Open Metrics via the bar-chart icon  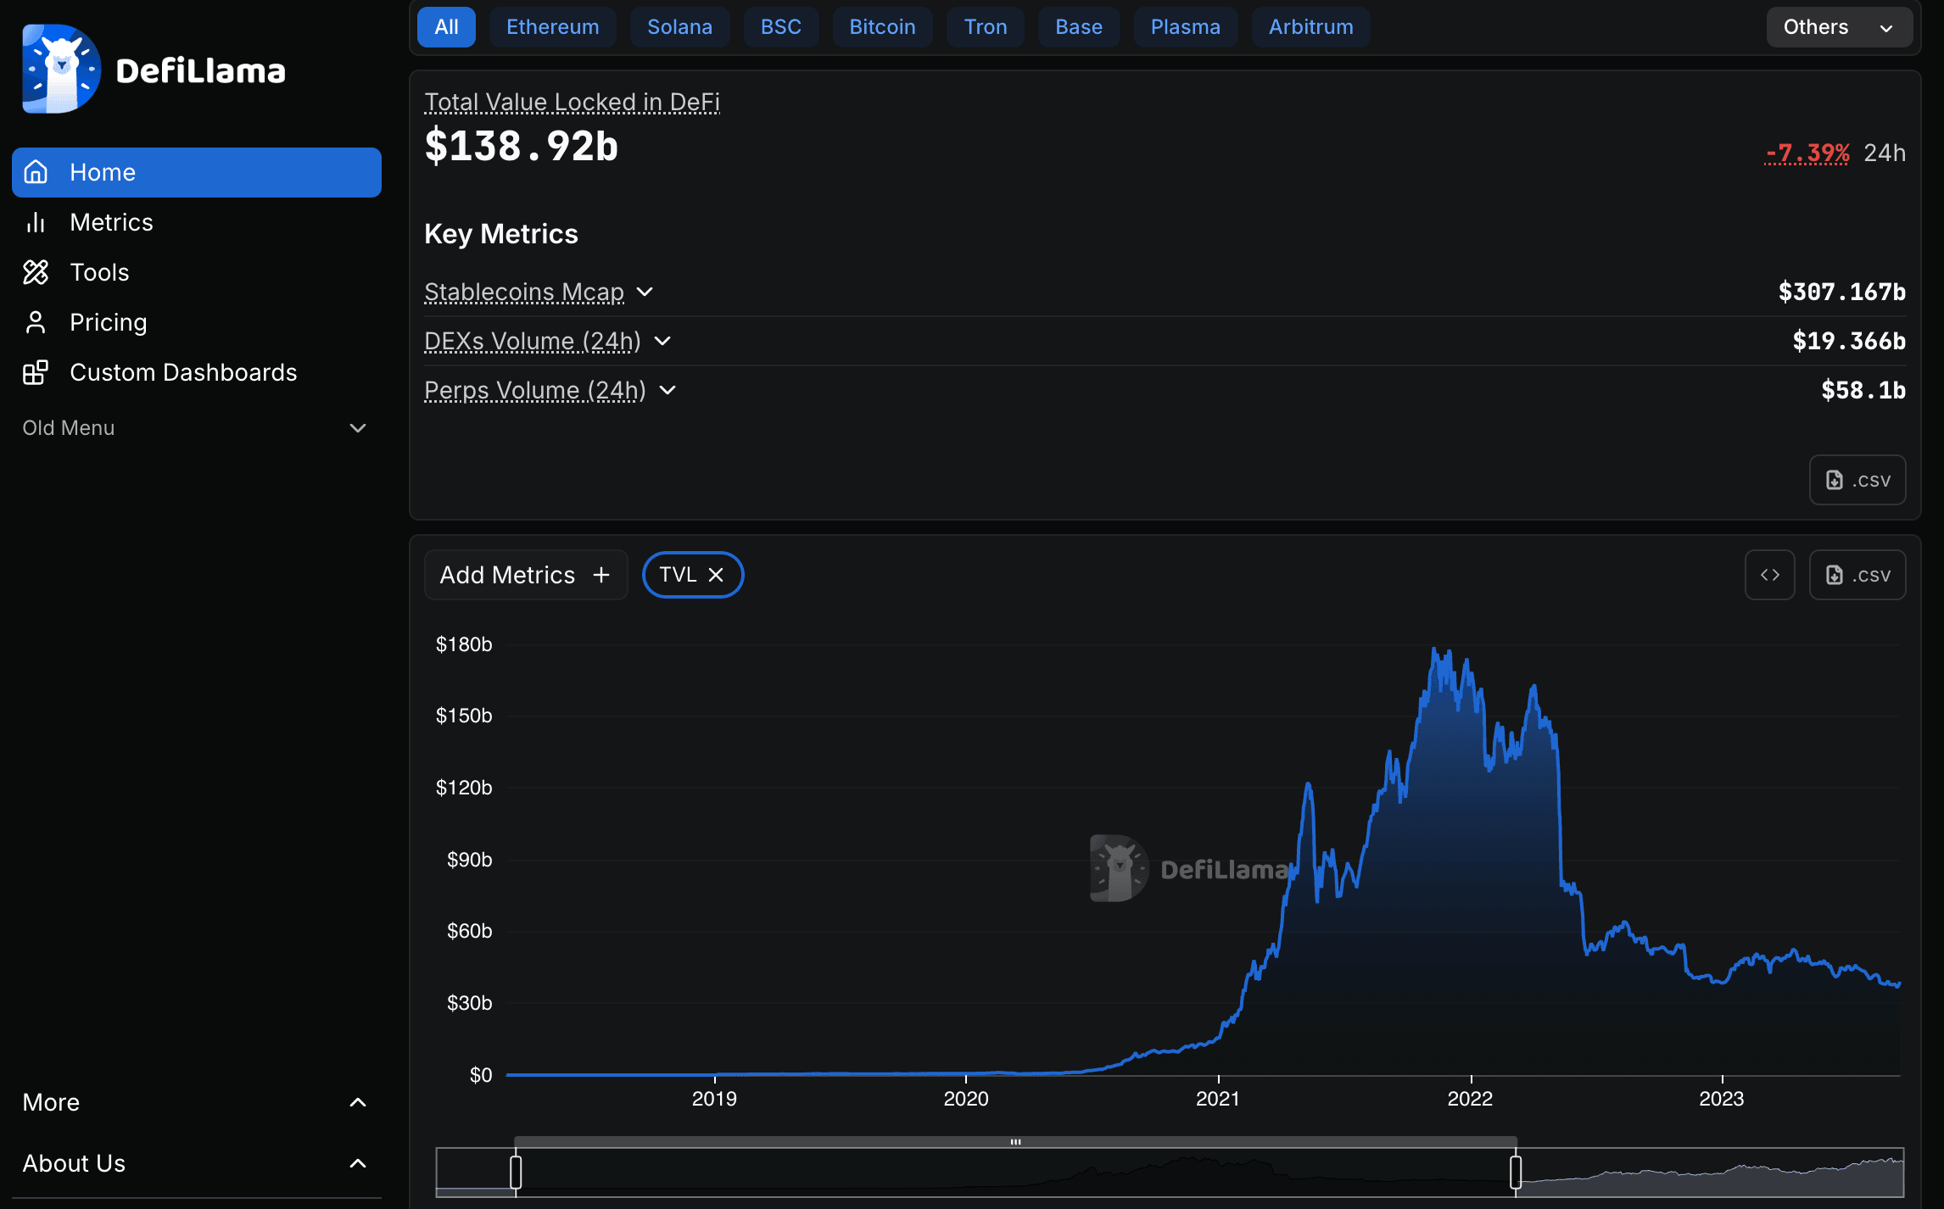(x=36, y=221)
